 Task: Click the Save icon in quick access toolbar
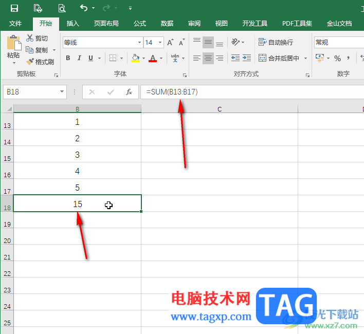(x=14, y=8)
